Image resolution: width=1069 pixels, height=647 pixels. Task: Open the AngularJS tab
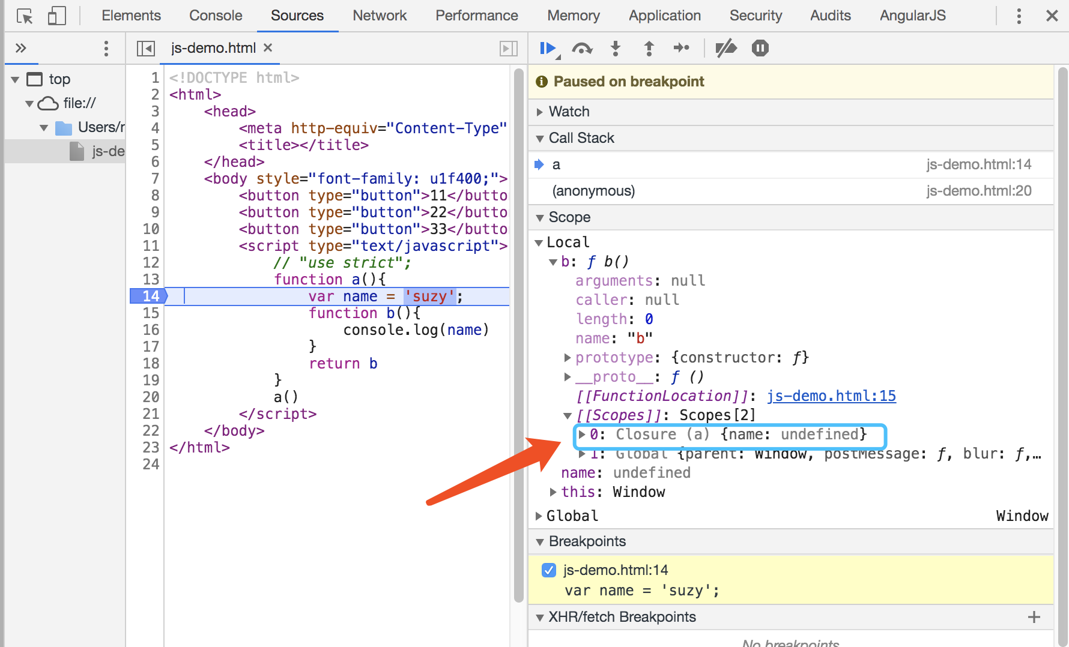click(x=913, y=16)
